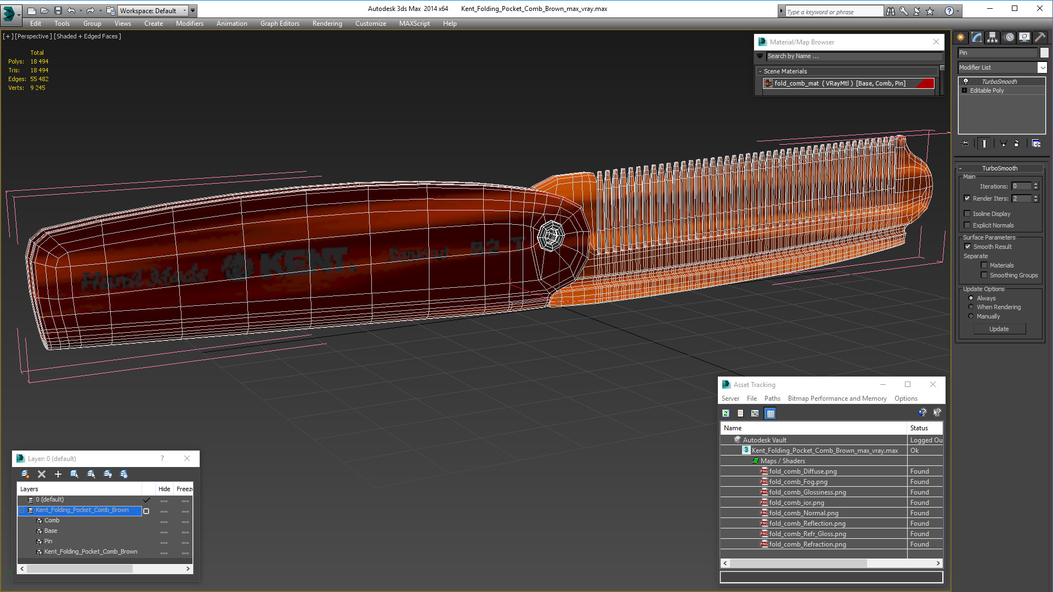Screen dimensions: 1053x592
Task: Enable Separate by Materials checkbox
Action: click(x=984, y=265)
